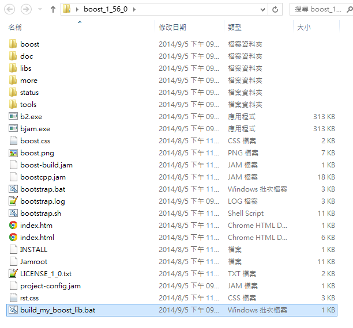The height and width of the screenshot is (328, 353).
Task: Select the file name INSTALL
Action: 34,250
